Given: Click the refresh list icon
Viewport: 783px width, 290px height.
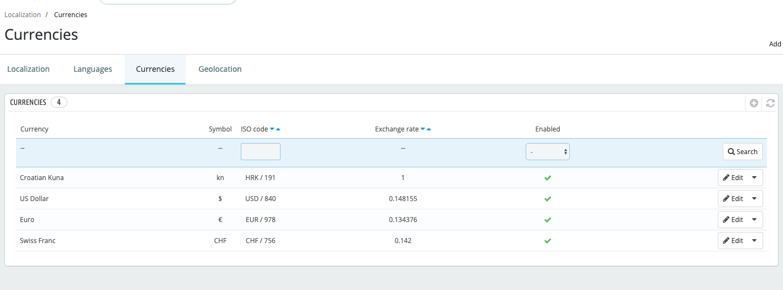Looking at the screenshot, I should (x=770, y=103).
